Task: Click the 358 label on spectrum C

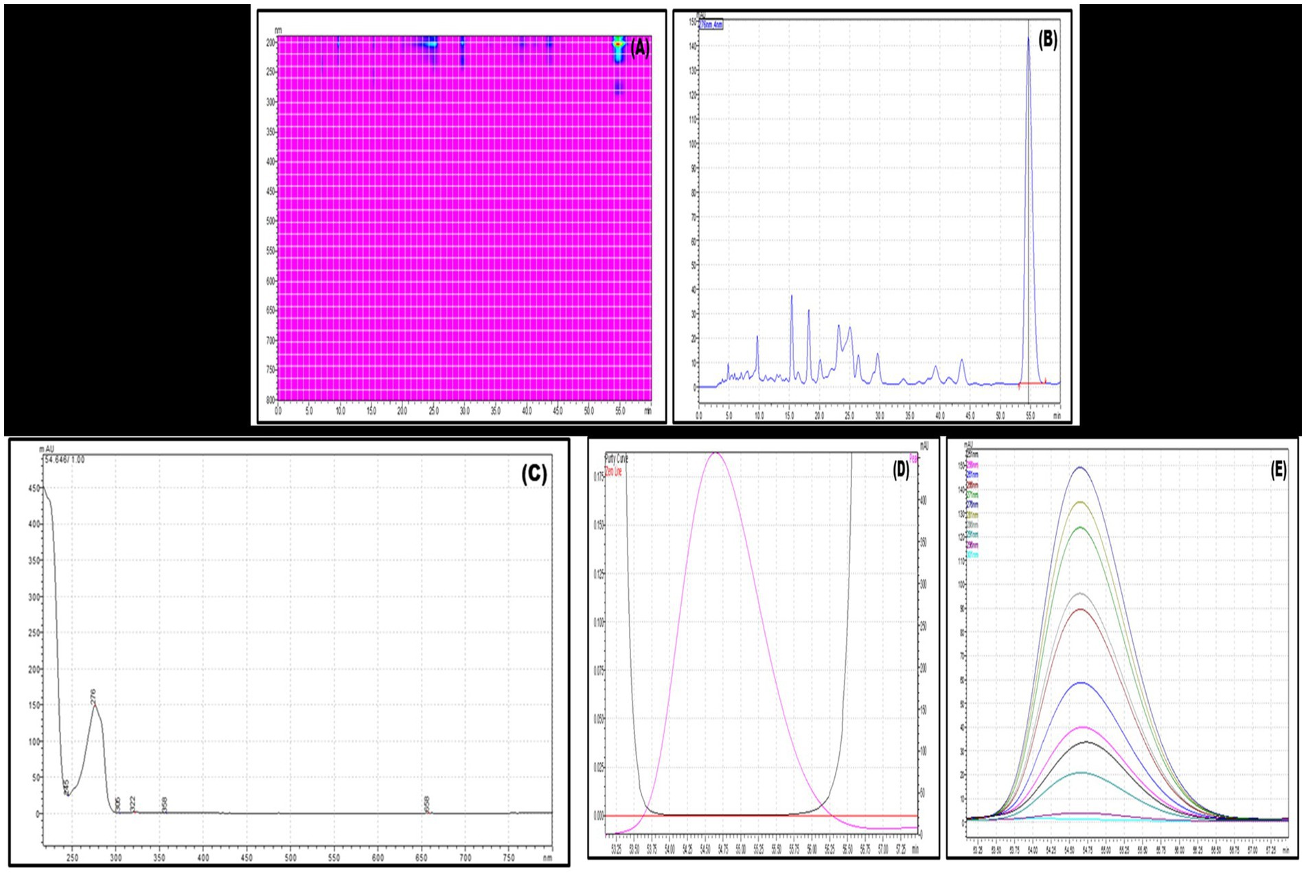Action: pos(165,804)
